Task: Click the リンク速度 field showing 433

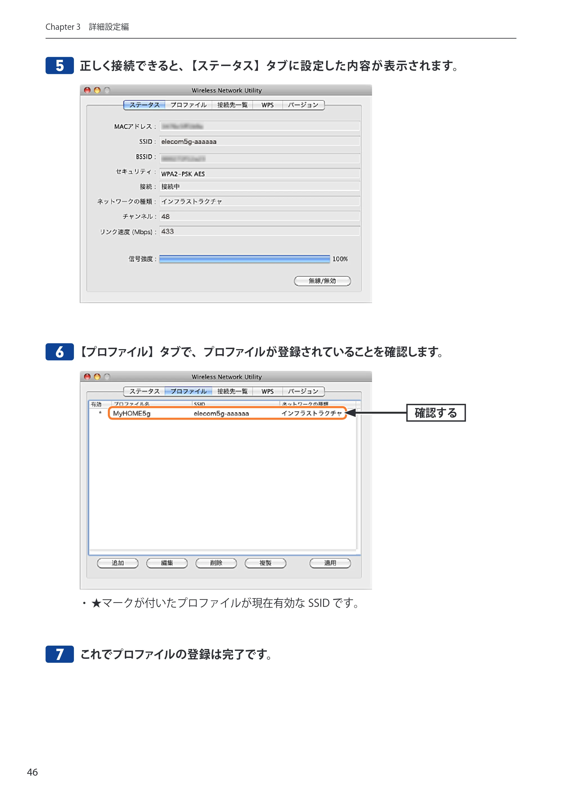Action: (259, 231)
